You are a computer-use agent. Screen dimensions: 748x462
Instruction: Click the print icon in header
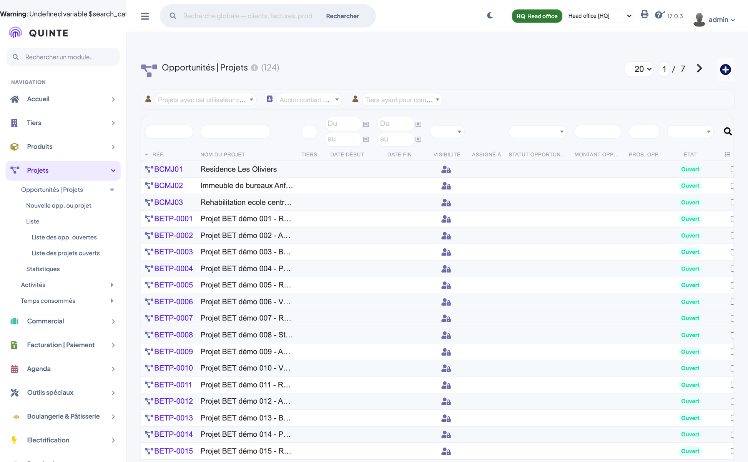pos(645,15)
